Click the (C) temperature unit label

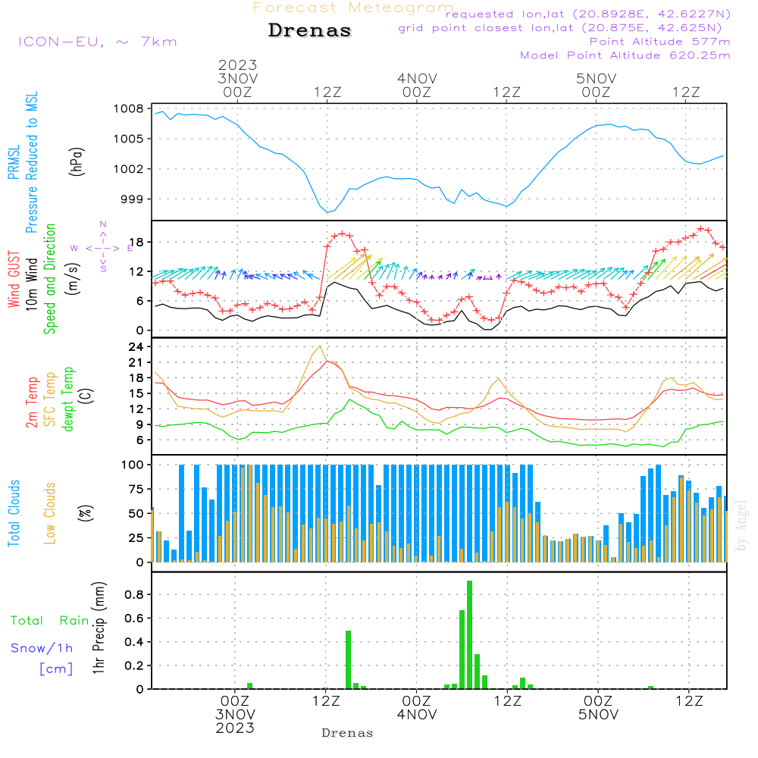point(86,396)
